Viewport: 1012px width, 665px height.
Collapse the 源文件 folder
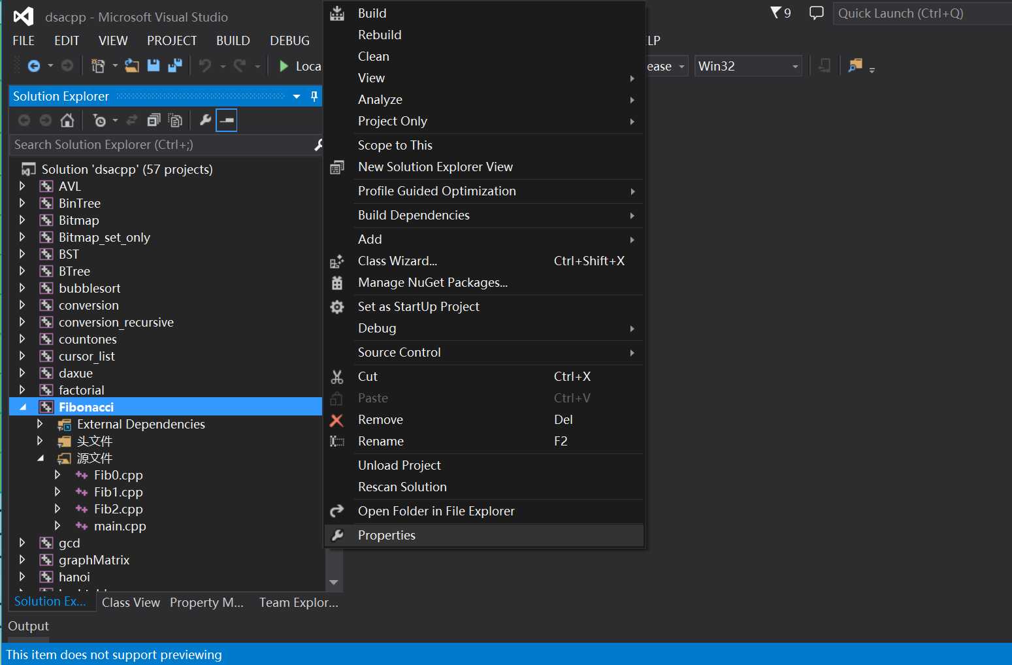coord(41,458)
